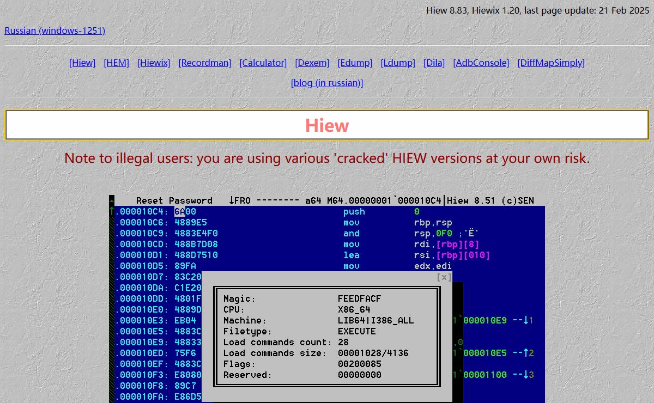Click the salmon 'Hiew' heading banner
Viewport: 654px width, 403px height.
[327, 125]
